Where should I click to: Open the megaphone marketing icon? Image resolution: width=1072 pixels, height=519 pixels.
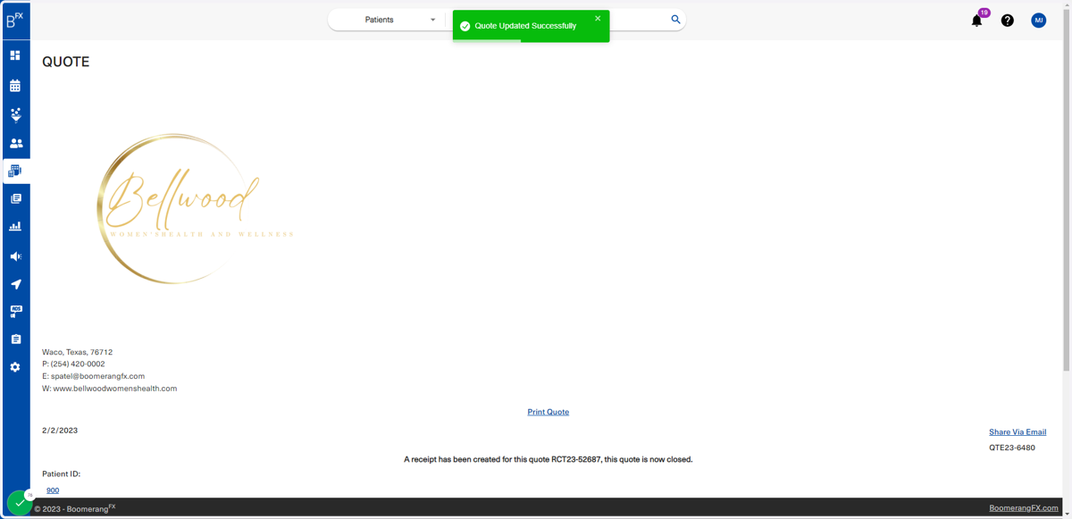15,256
